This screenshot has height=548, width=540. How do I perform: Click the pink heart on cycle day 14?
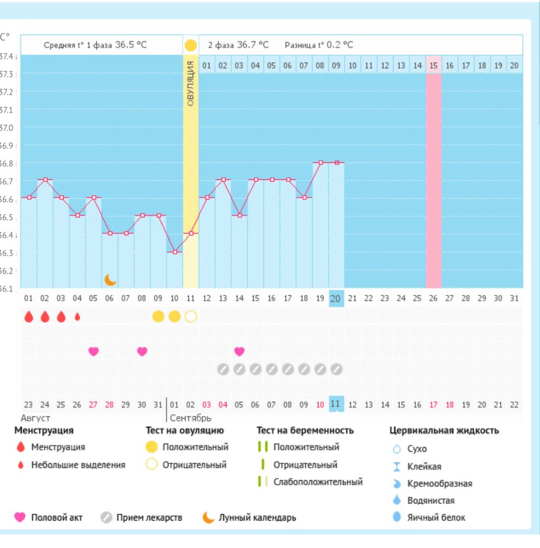[x=239, y=351]
